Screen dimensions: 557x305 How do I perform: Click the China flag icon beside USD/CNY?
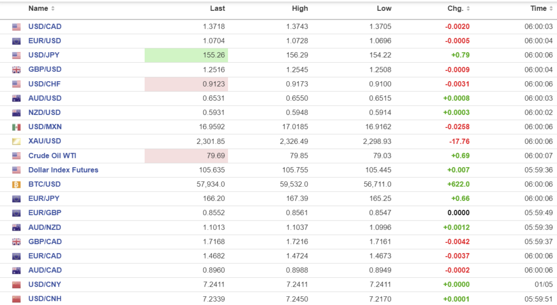tap(16, 284)
